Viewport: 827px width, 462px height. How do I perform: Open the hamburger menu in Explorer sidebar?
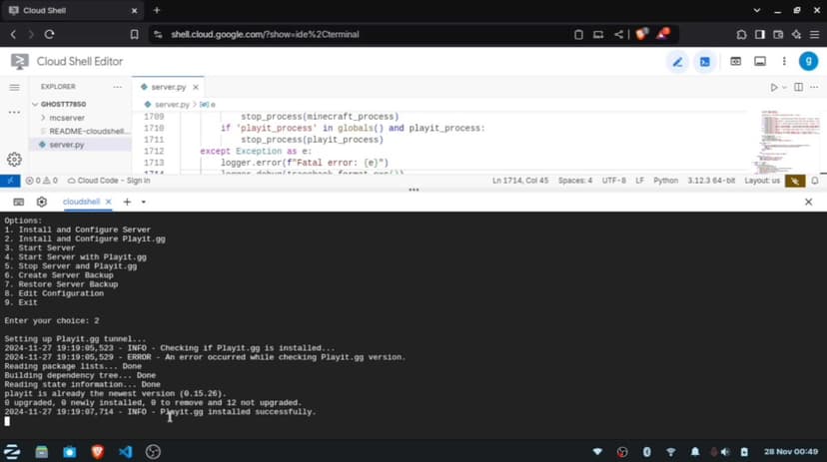pyautogui.click(x=14, y=87)
